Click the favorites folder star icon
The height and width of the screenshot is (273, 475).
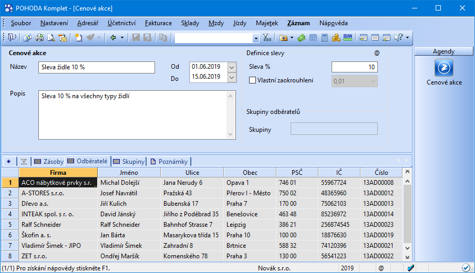coord(284,37)
